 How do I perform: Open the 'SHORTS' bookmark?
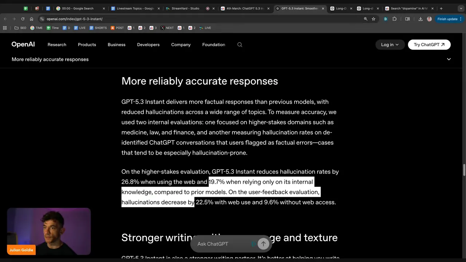point(98,28)
